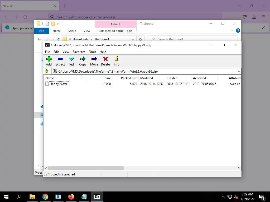The width and height of the screenshot is (270, 202).
Task: Run the Test tool in 7-Zip
Action: click(71, 61)
